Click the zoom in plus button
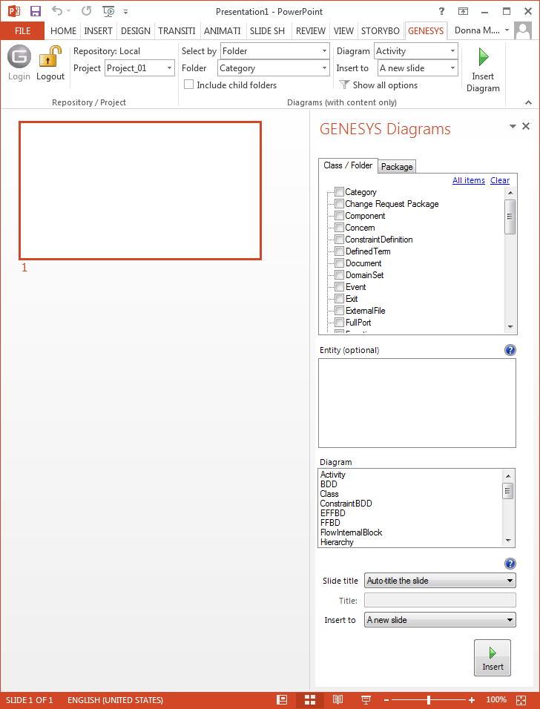 click(472, 700)
